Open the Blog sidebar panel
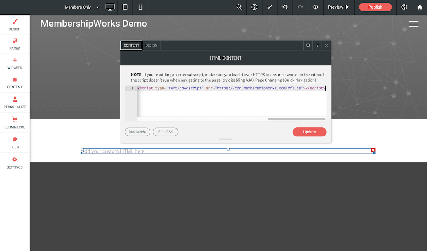The width and height of the screenshot is (427, 251). (x=15, y=143)
